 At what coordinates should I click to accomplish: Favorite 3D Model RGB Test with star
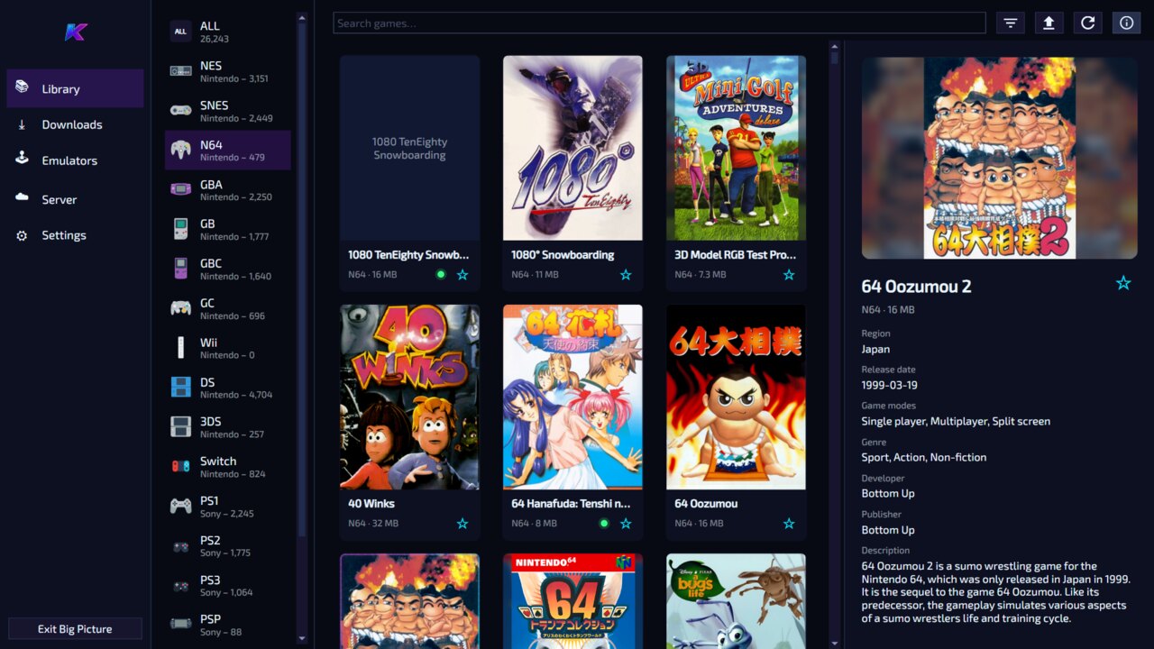point(789,274)
